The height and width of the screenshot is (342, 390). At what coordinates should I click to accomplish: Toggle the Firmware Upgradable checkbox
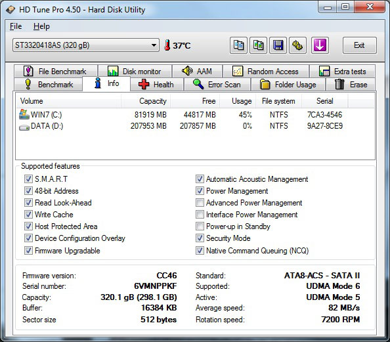click(x=28, y=250)
